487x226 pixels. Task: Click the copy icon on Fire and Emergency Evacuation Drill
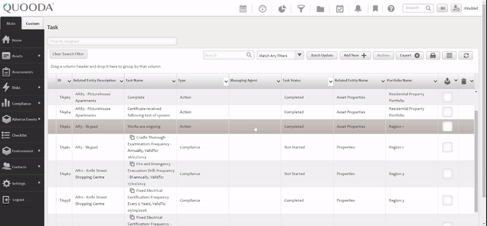131,164
